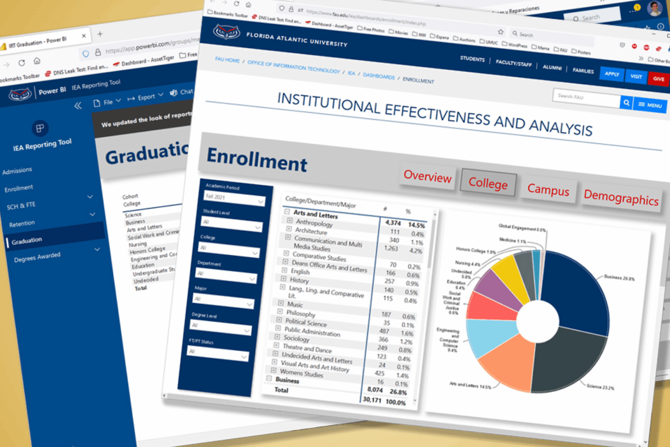Click into the Search FAU input field
The width and height of the screenshot is (670, 447).
coord(586,97)
